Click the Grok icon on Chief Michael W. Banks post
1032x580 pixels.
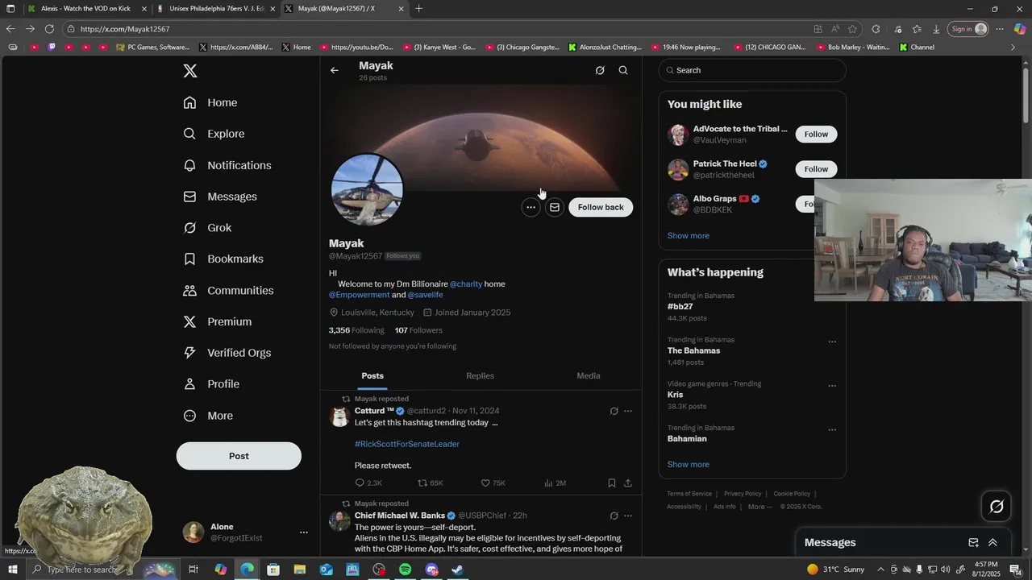pyautogui.click(x=614, y=516)
